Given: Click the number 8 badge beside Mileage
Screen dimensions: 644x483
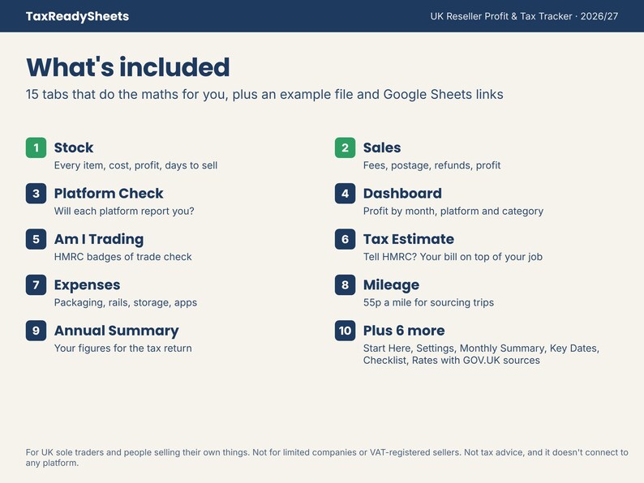Looking at the screenshot, I should coord(345,284).
